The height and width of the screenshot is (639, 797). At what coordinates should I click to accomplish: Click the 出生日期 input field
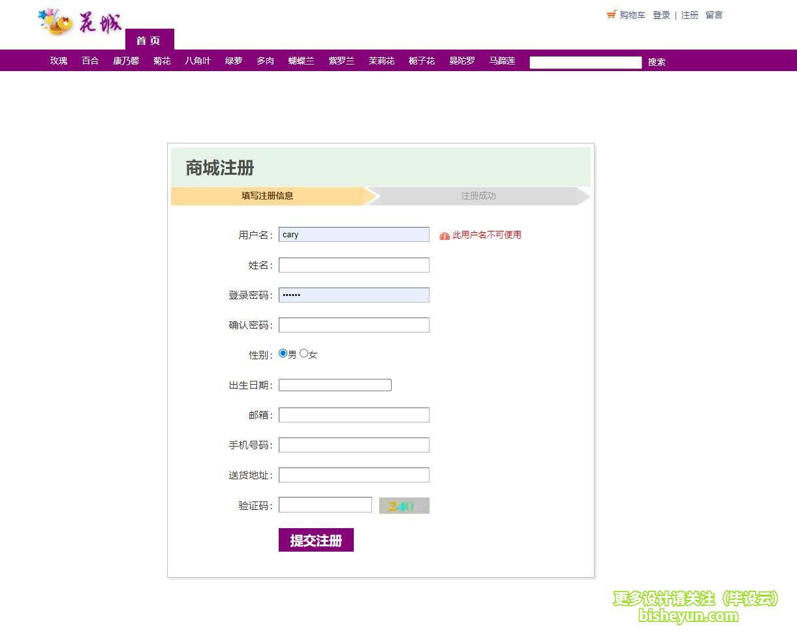pyautogui.click(x=334, y=385)
